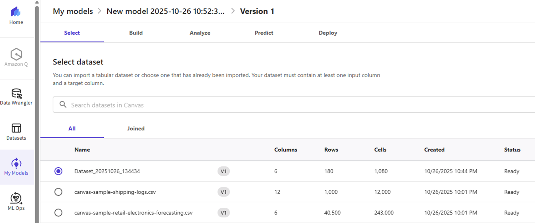Switch to the Analyze tab

200,33
